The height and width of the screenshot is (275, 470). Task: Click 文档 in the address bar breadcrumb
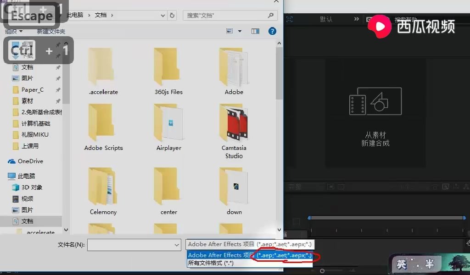point(101,15)
